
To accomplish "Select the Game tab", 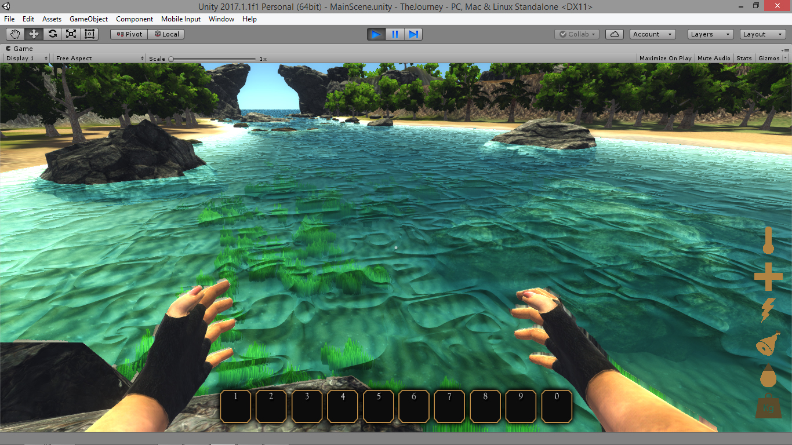I will pyautogui.click(x=20, y=49).
